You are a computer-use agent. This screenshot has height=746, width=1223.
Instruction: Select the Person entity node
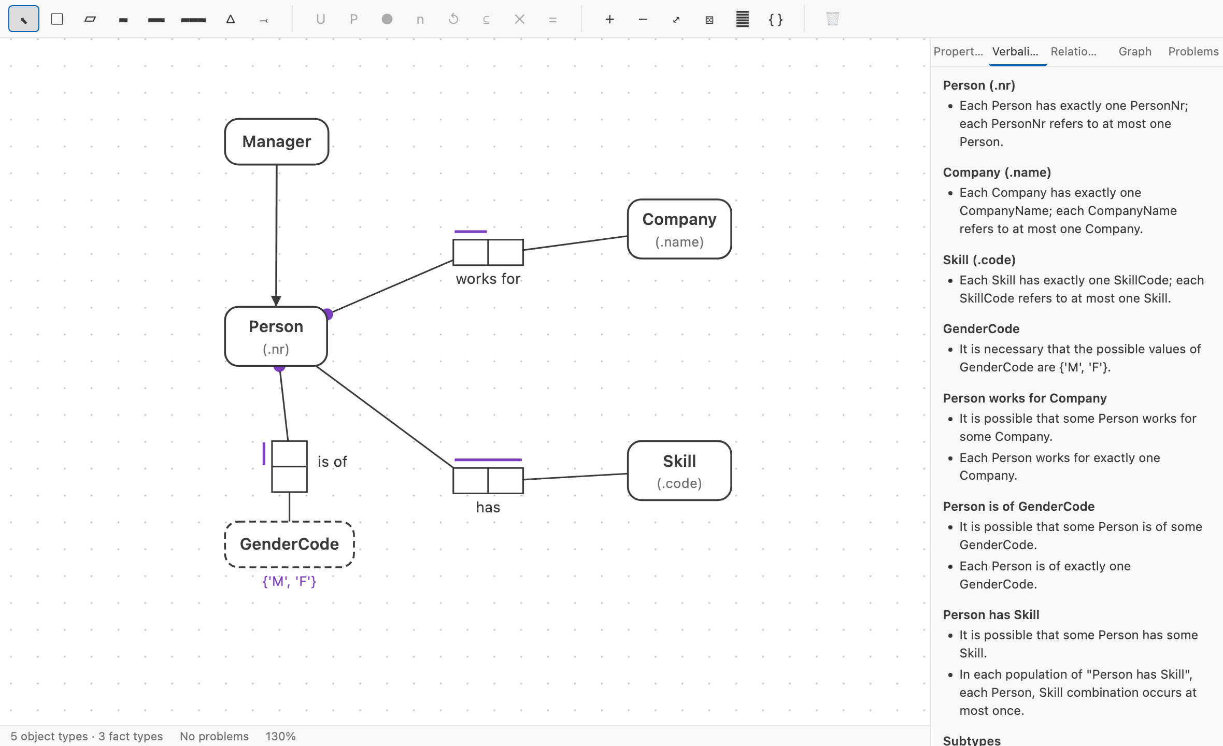tap(276, 337)
